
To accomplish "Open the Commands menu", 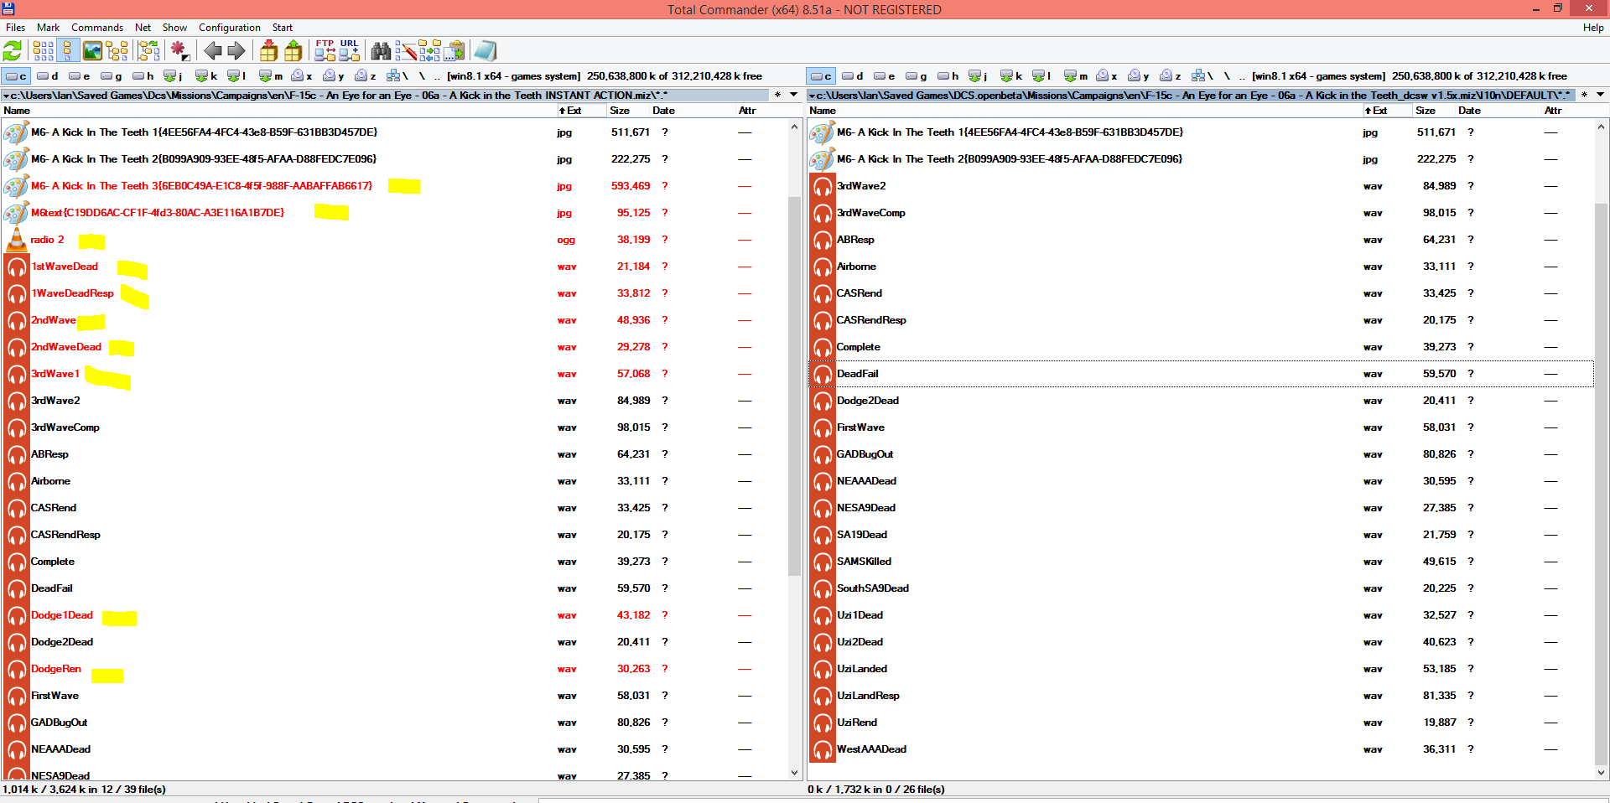I will point(97,28).
